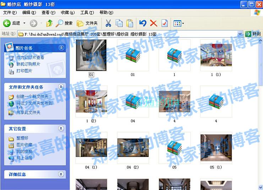
Task: Open 整理好 folder under other places
Action: (x=22, y=138)
